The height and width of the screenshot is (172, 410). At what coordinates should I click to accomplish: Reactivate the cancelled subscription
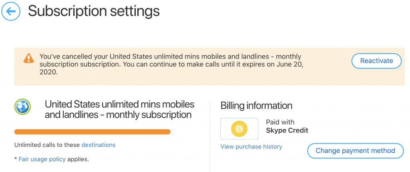click(x=376, y=61)
